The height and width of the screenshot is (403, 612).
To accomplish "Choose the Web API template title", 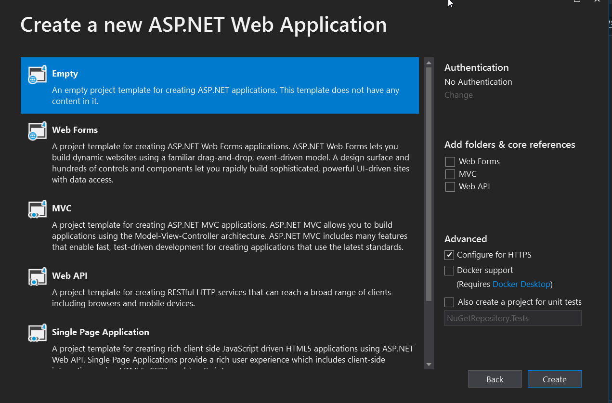I will pyautogui.click(x=69, y=276).
